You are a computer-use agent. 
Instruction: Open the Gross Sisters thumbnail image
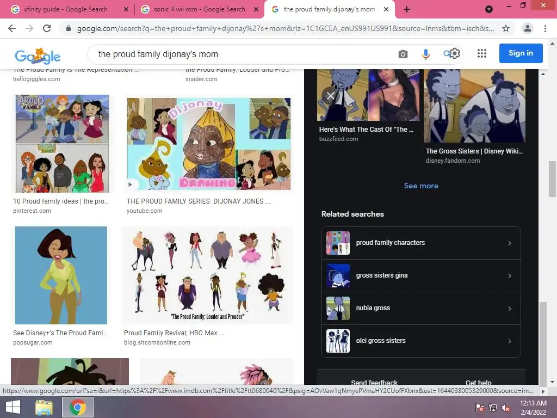point(474,106)
